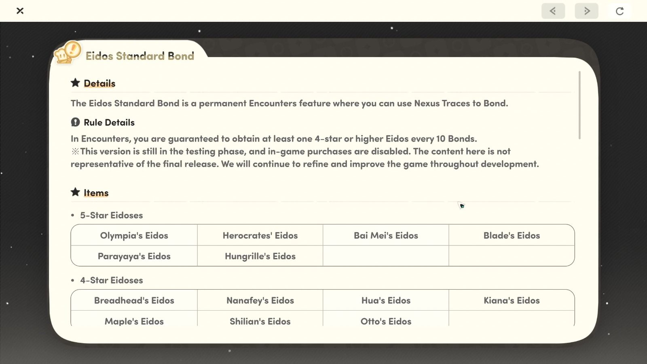
Task: Select Breadhead's Eidos cell
Action: (x=134, y=300)
